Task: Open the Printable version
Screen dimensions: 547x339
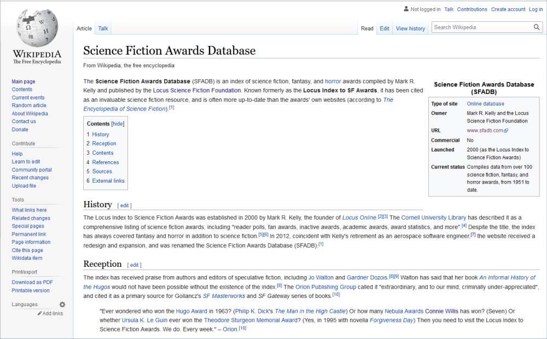Action: coord(31,290)
